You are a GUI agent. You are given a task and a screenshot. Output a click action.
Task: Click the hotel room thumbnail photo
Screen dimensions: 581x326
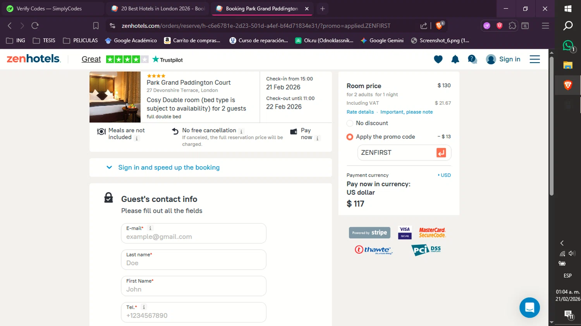pyautogui.click(x=115, y=97)
